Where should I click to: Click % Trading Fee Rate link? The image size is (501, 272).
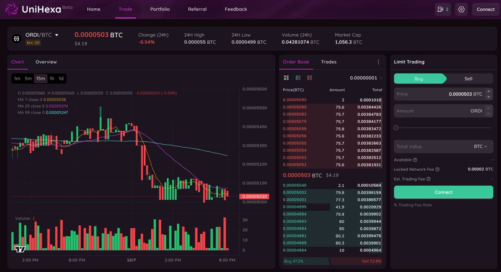tap(413, 205)
